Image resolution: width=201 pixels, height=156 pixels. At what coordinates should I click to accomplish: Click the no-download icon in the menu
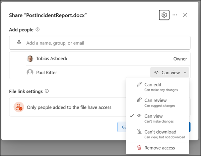pos(139,132)
